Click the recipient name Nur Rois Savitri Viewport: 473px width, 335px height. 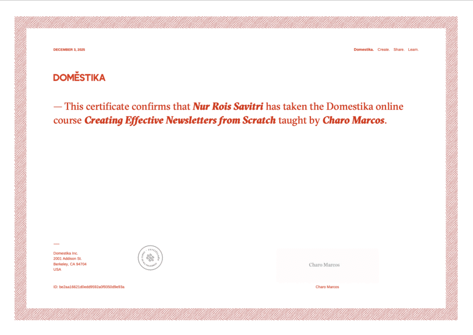point(228,107)
